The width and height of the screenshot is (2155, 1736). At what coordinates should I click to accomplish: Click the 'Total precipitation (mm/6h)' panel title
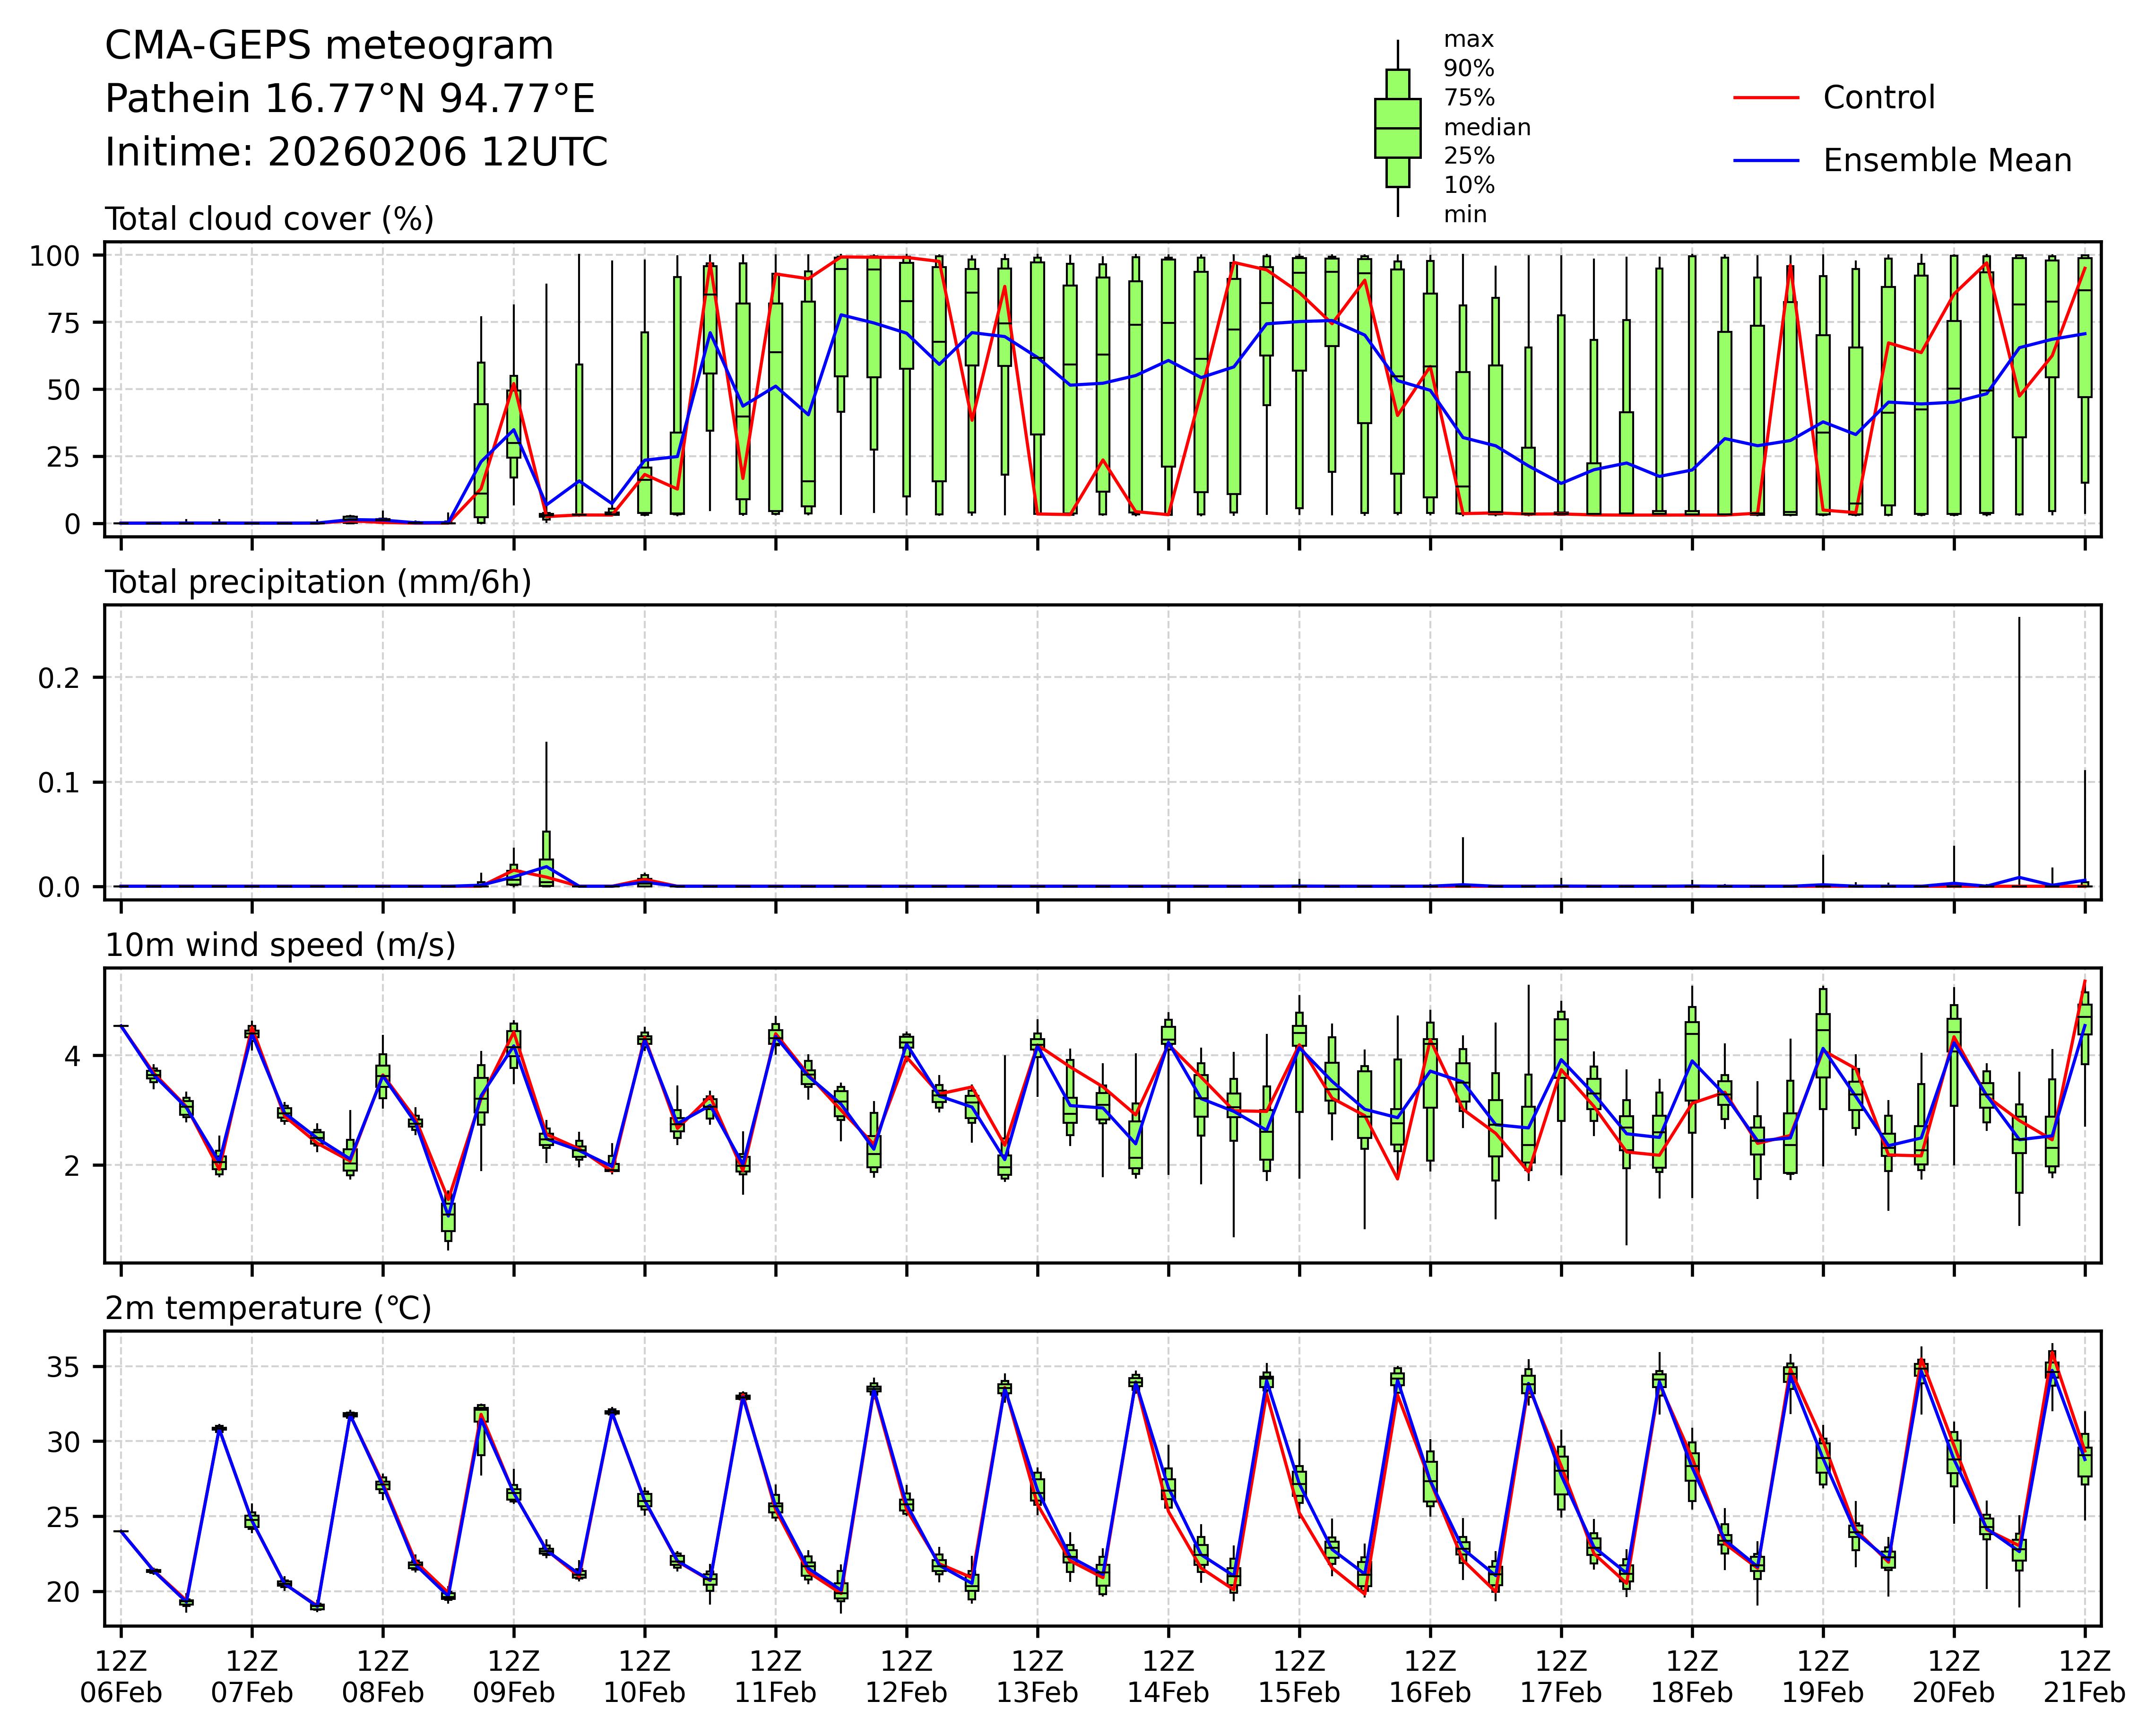318,582
